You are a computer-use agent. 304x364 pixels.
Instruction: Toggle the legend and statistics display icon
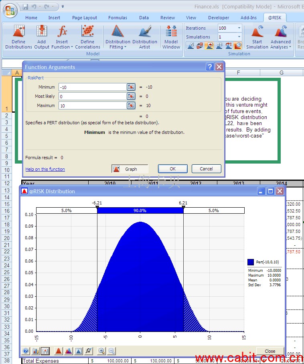pos(45,351)
